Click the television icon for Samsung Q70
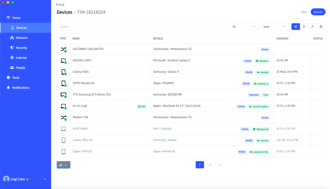Viewport: 330px width, 189px height. point(63,95)
